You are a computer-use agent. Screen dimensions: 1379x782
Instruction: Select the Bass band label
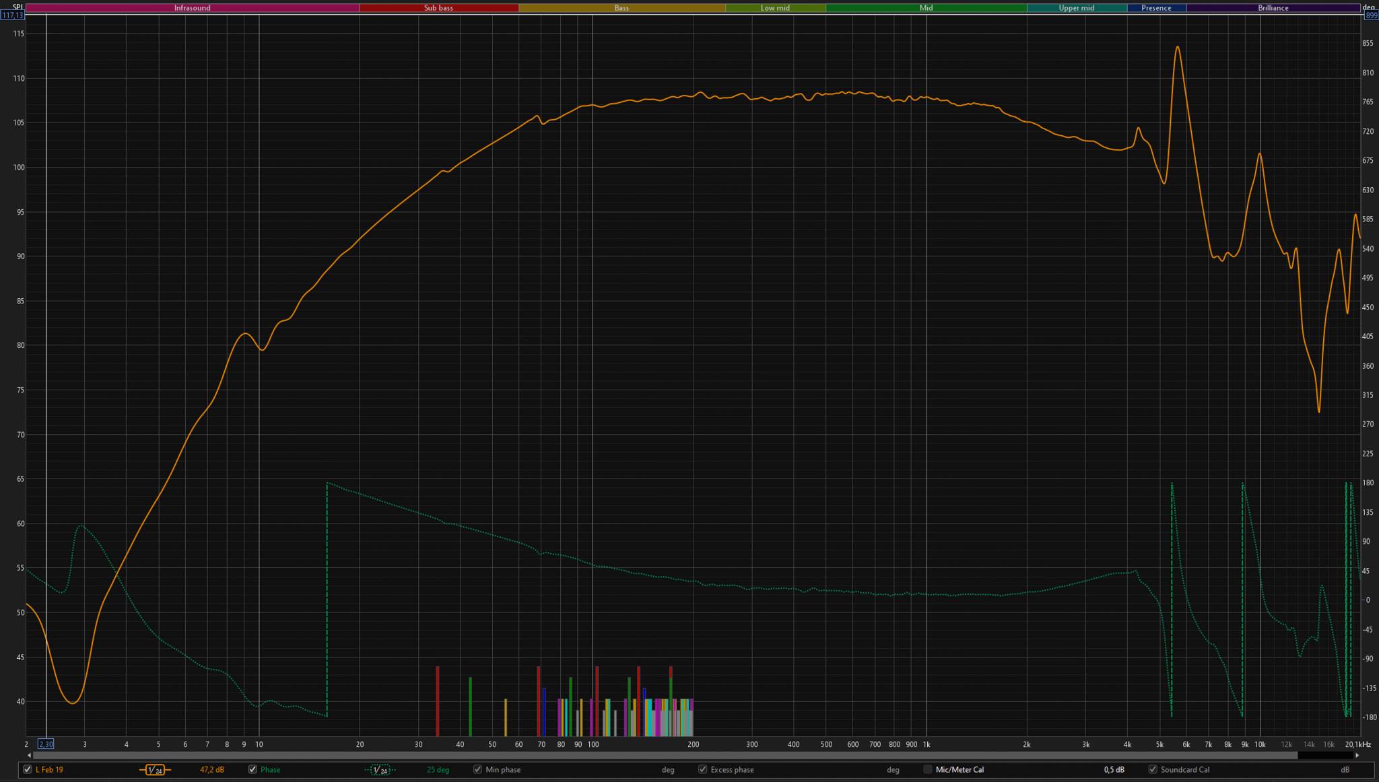621,8
